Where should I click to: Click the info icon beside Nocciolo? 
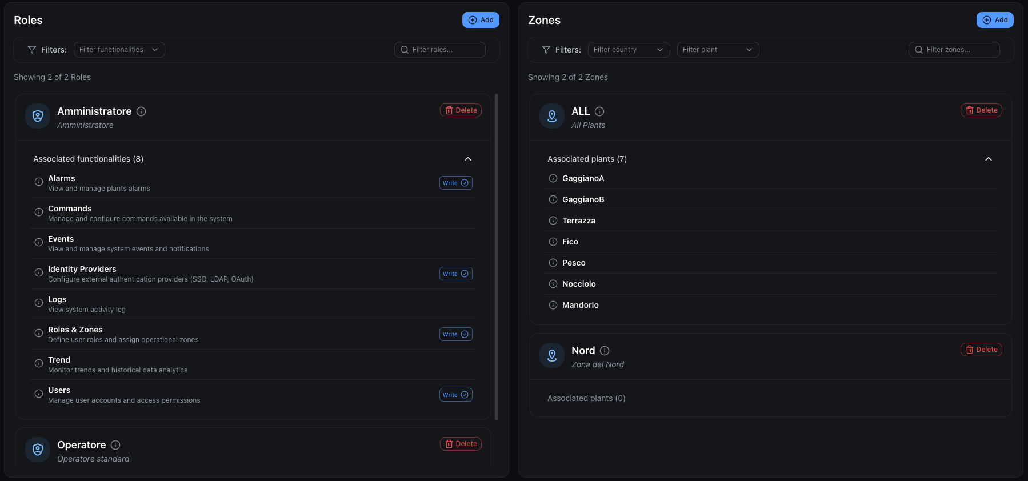[x=553, y=284]
